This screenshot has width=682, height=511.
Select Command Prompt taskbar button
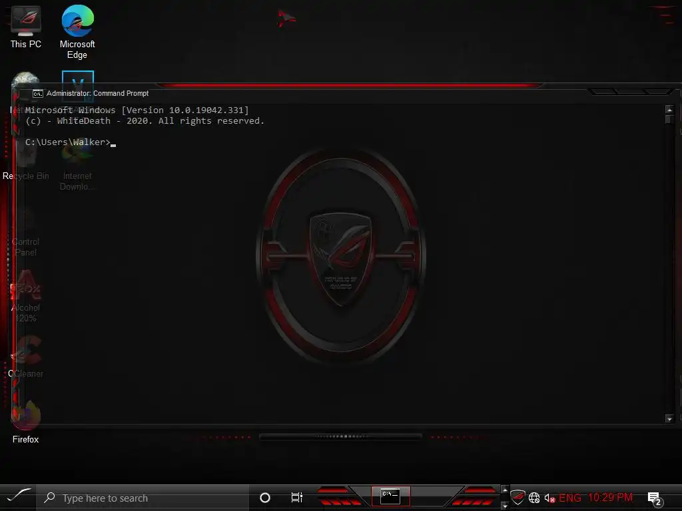click(390, 496)
